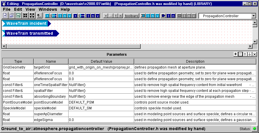Click dark-blue 'n' beside the output tag icon
The image size is (259, 133).
[173, 16]
